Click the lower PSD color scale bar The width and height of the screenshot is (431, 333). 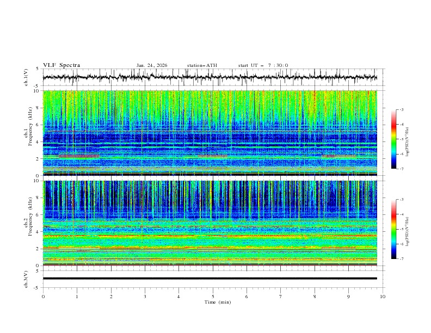[393, 229]
